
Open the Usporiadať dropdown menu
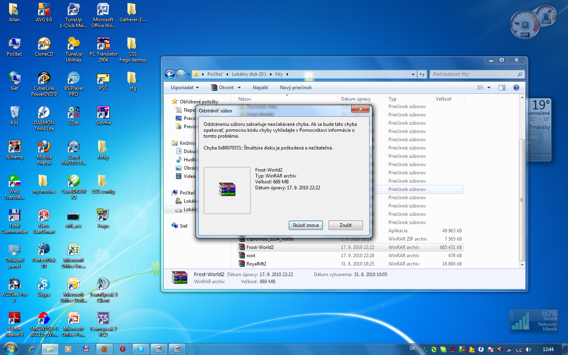(x=185, y=88)
